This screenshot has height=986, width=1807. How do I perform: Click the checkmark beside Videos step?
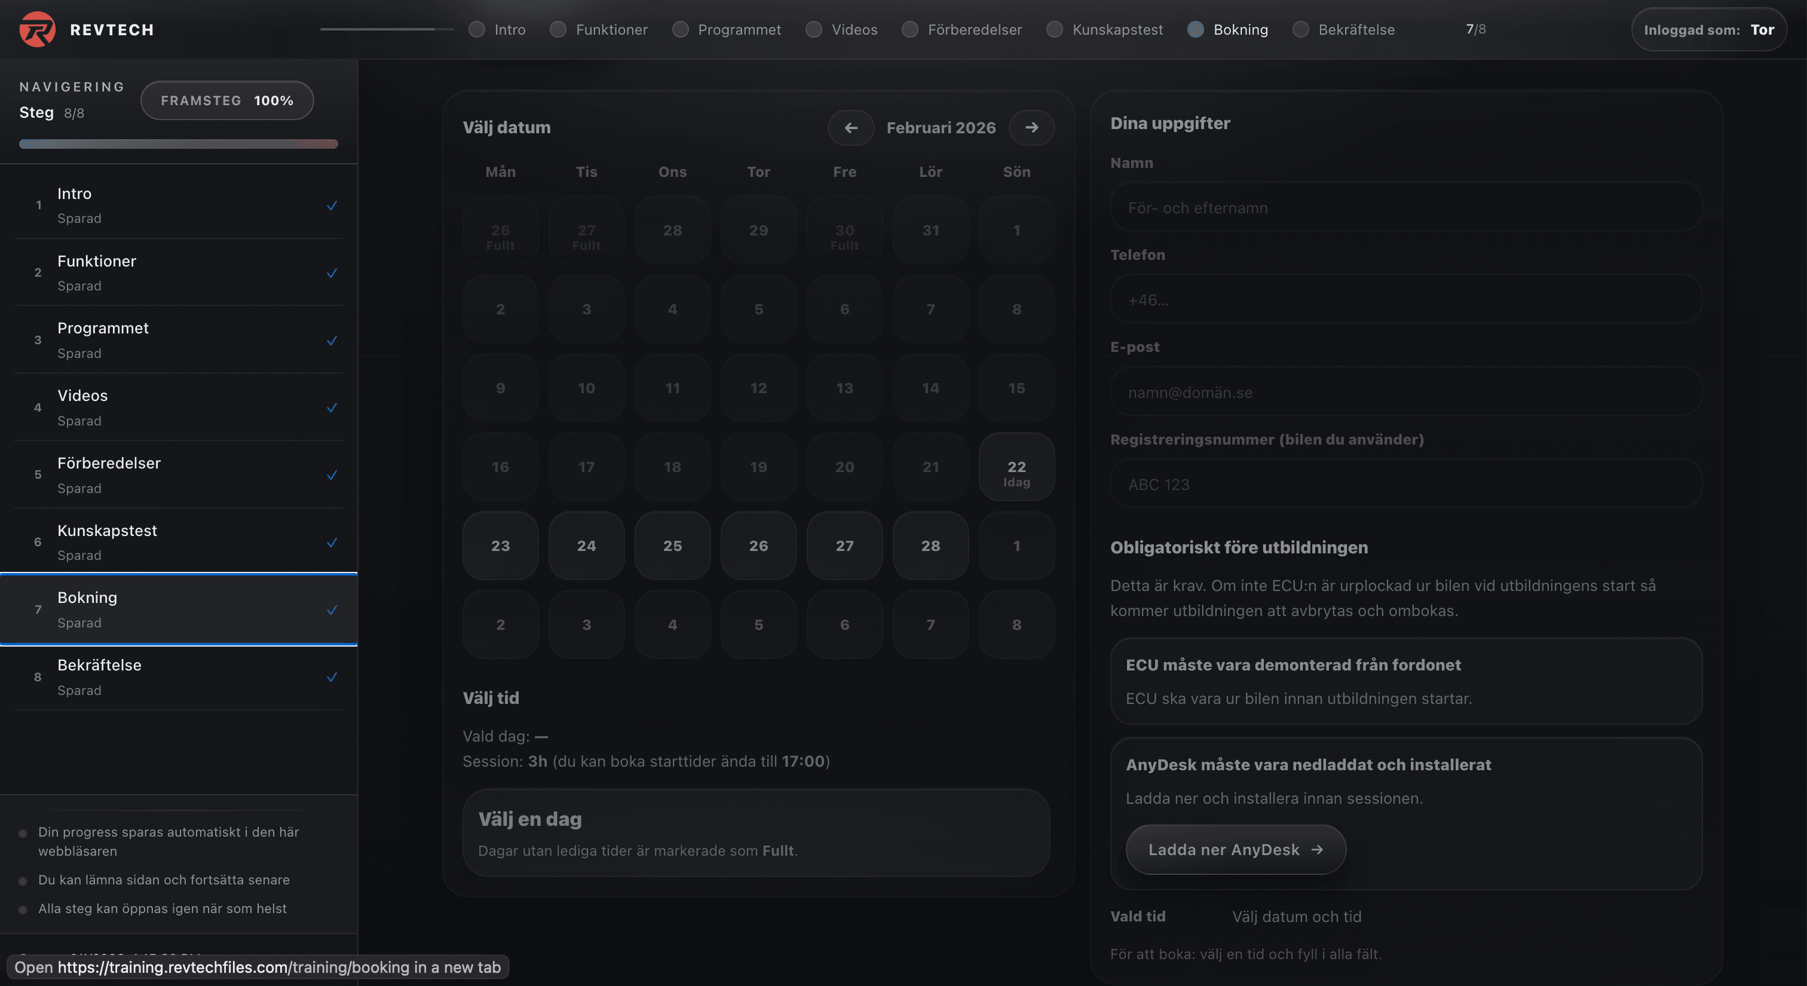pyautogui.click(x=332, y=408)
